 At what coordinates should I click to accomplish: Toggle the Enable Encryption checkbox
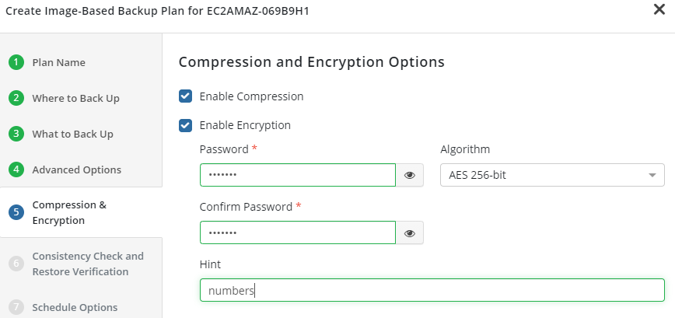coord(185,124)
